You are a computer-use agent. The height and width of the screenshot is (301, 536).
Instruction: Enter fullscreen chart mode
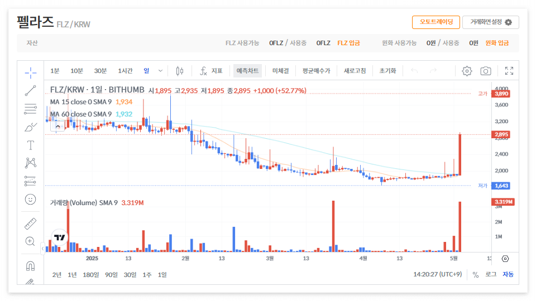509,71
